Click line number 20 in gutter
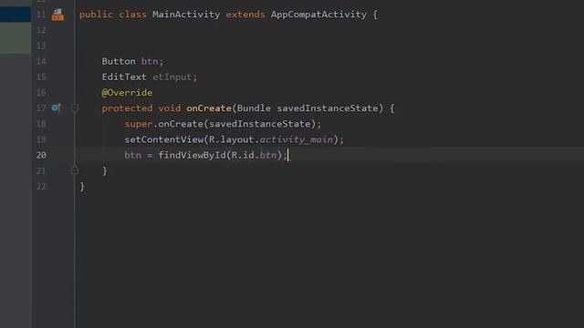 pos(41,155)
